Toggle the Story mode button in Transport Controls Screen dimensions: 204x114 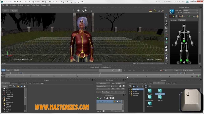pos(3,70)
